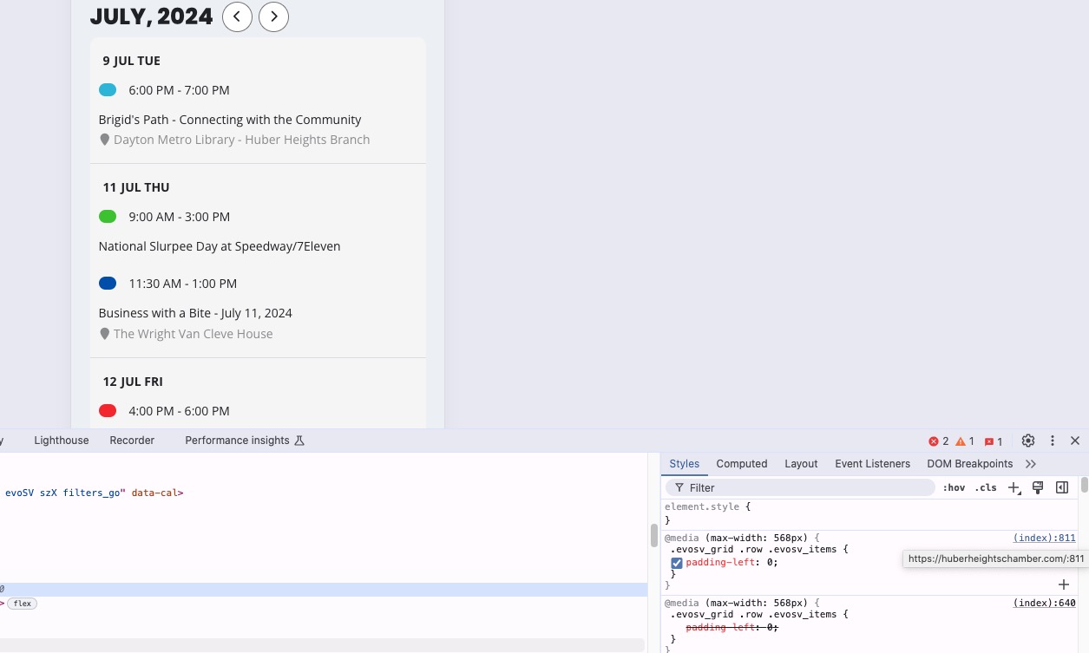Click the 9 JUL TUE date heading
This screenshot has width=1089, height=653.
pyautogui.click(x=131, y=61)
